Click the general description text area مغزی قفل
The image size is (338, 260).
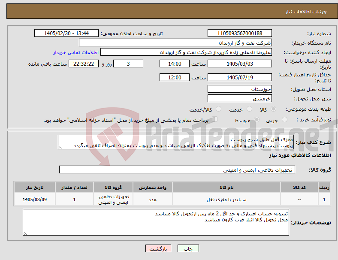(x=176, y=142)
